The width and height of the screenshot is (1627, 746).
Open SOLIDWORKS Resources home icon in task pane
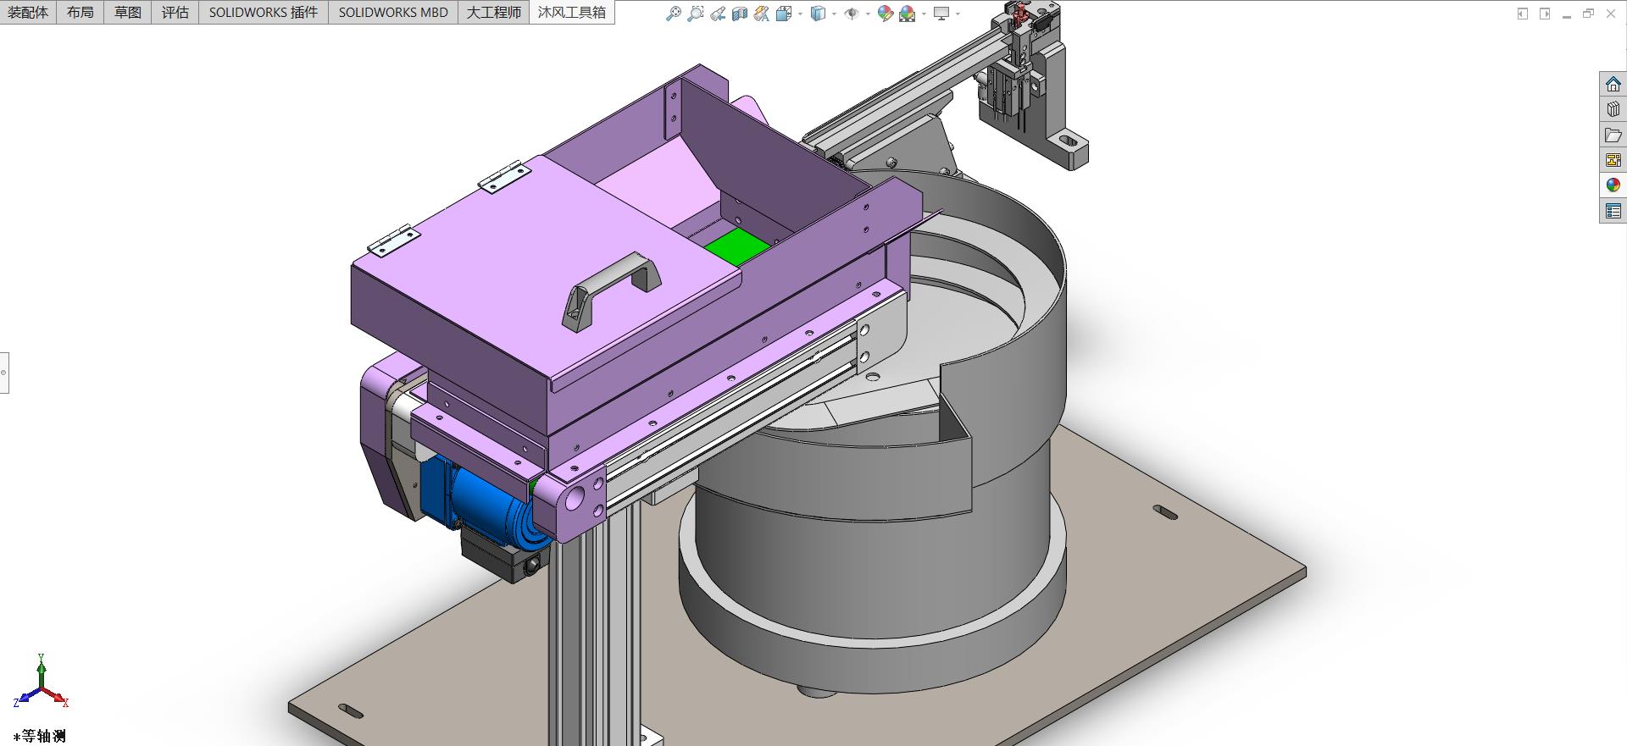[1613, 84]
